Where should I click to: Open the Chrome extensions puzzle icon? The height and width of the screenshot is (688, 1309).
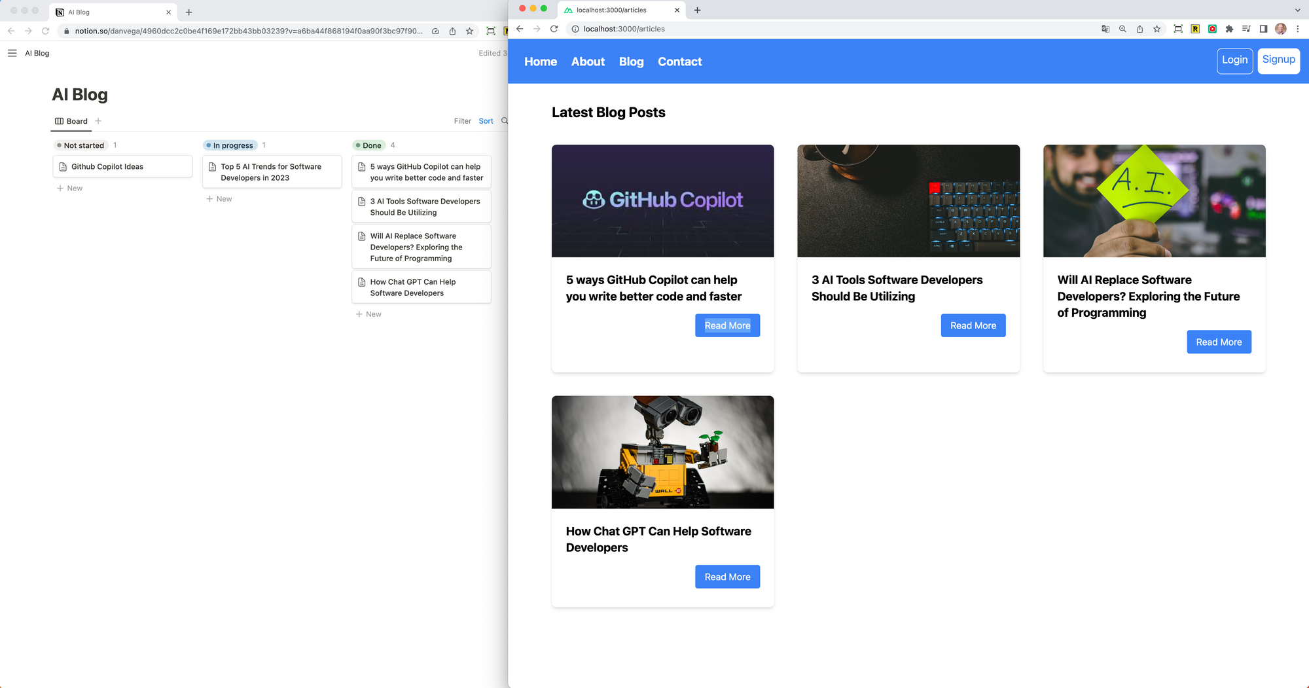tap(1229, 29)
